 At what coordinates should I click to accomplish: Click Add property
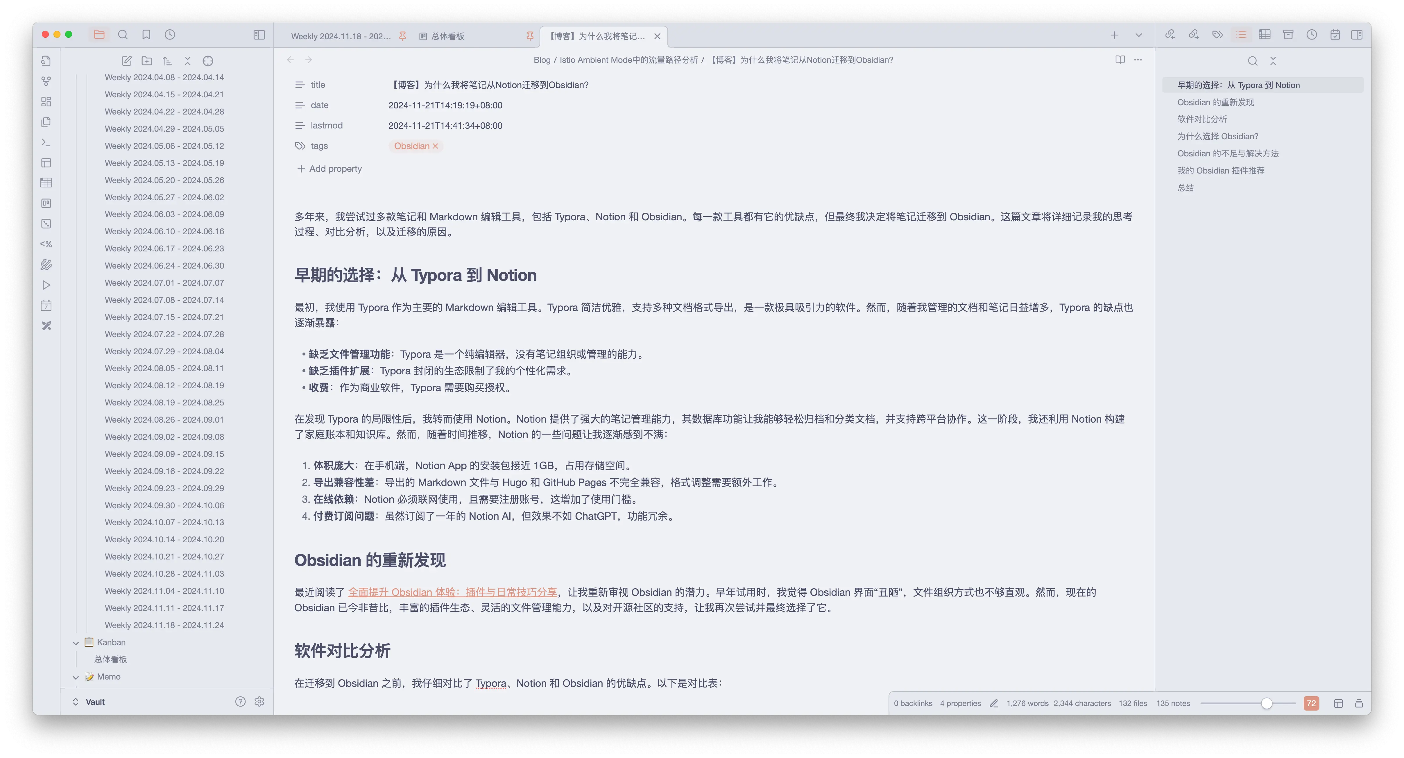(x=330, y=169)
